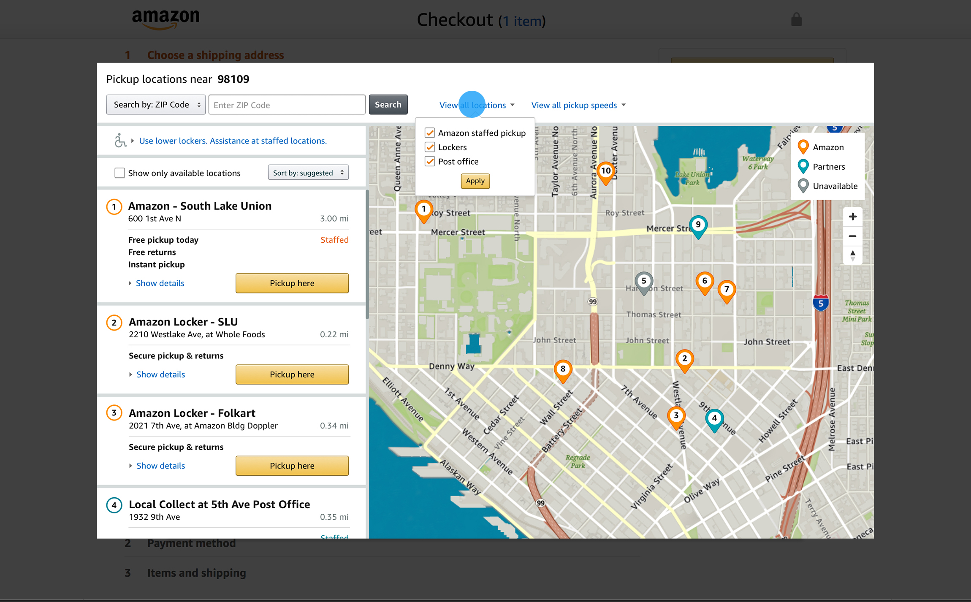Uncheck the Post office filter
Image resolution: width=971 pixels, height=602 pixels.
pos(430,162)
